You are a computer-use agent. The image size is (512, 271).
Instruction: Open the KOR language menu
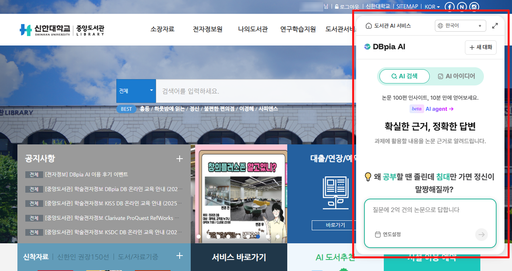coord(432,7)
